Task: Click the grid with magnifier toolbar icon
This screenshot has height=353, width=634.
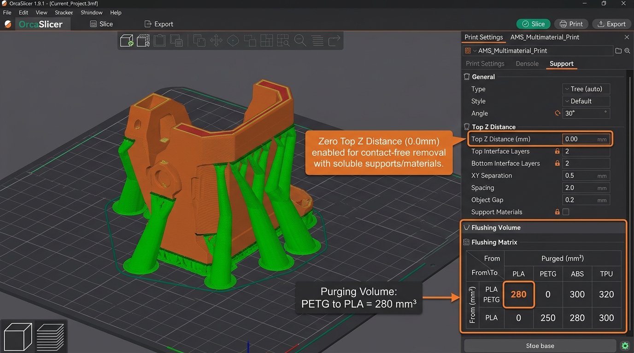Action: (x=283, y=40)
